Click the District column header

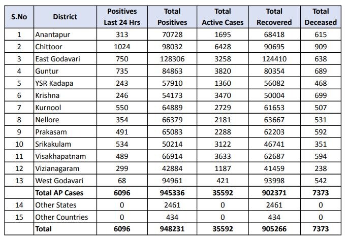coord(65,17)
